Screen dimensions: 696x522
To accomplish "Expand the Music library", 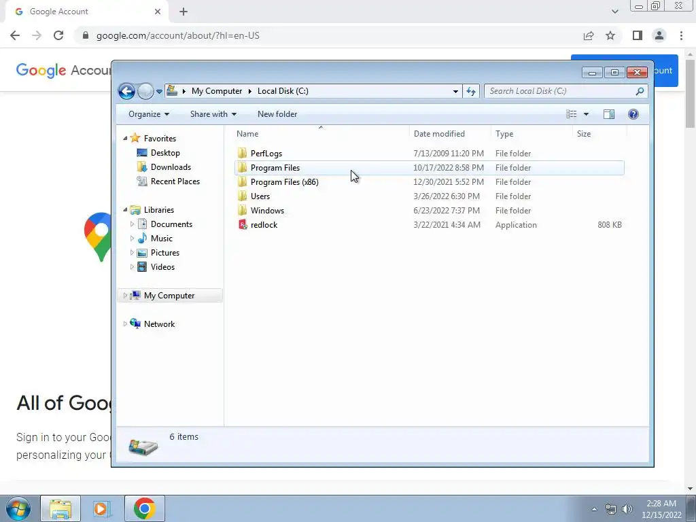I will pos(132,239).
